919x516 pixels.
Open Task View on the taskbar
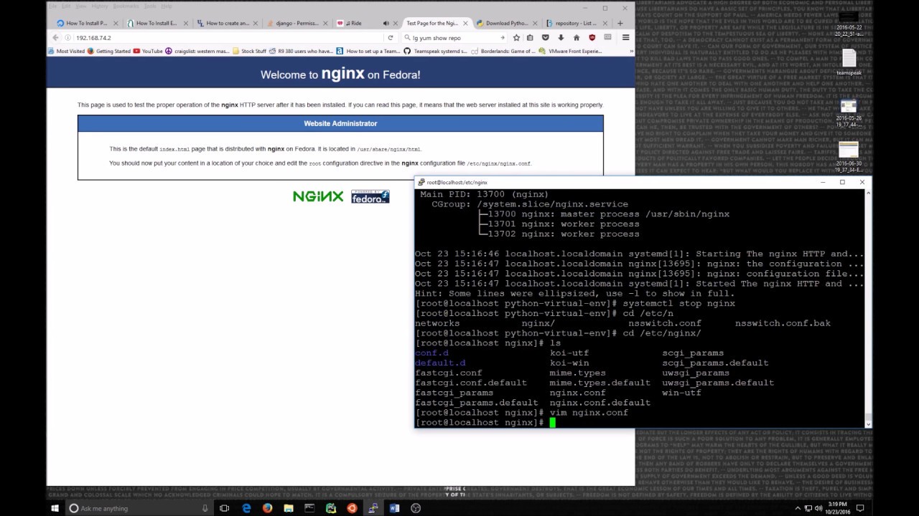[224, 508]
